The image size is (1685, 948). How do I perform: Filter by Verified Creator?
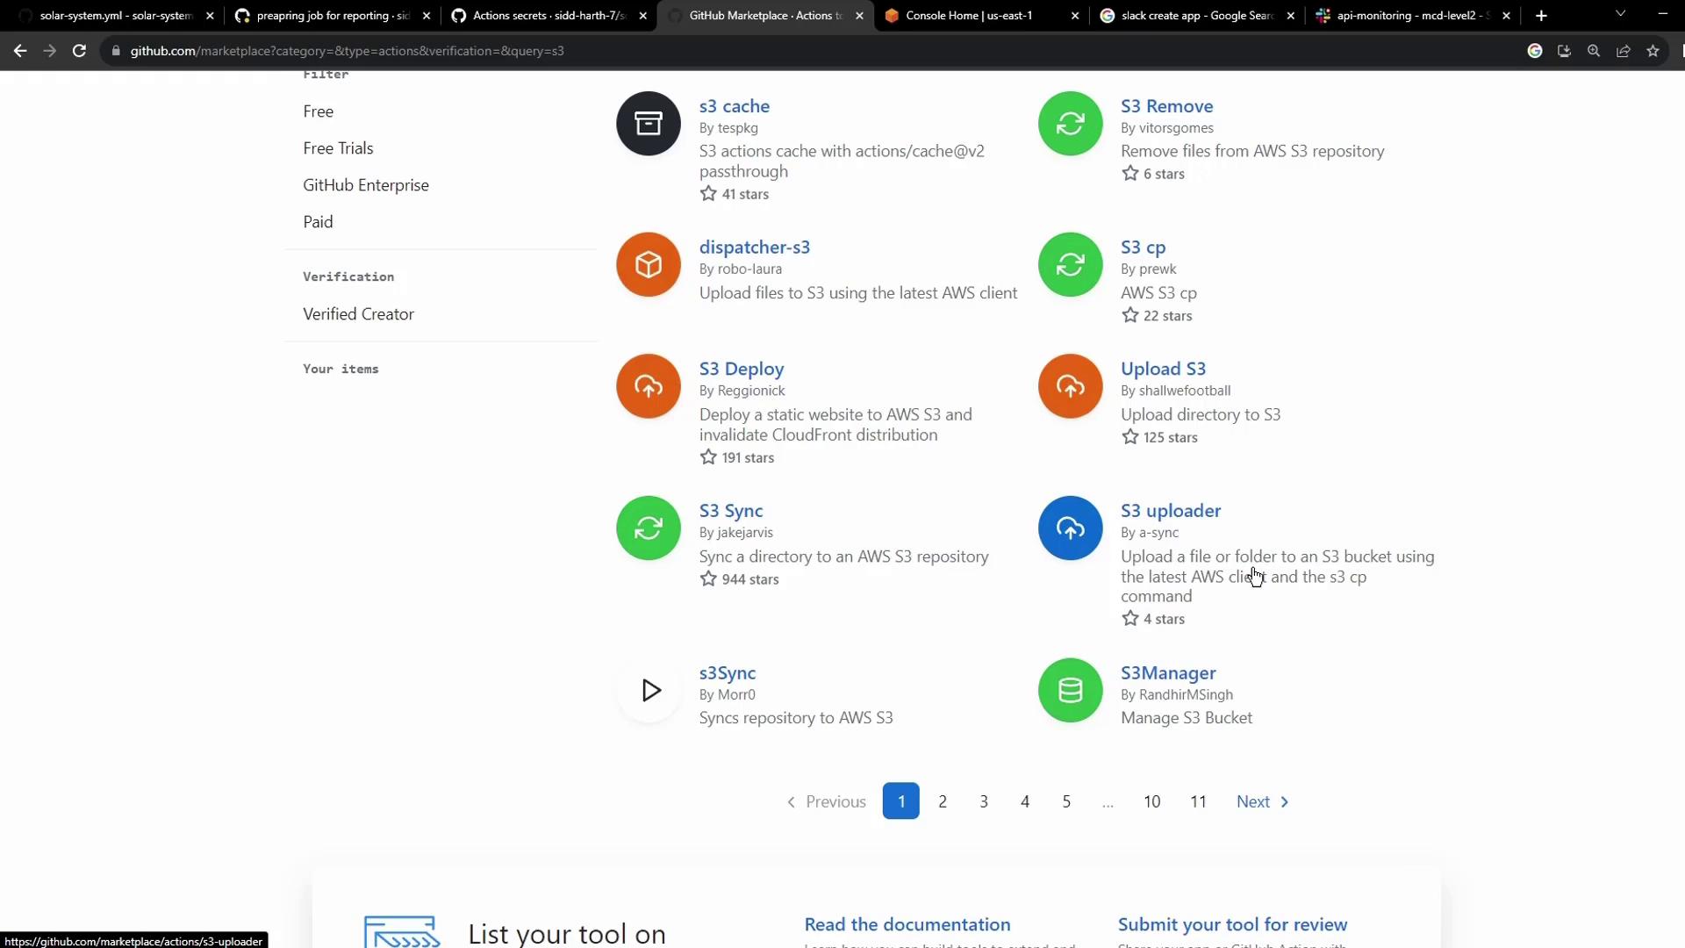(358, 314)
